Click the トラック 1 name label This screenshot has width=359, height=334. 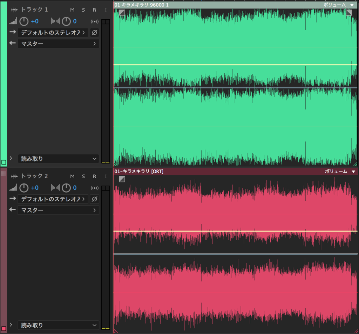pyautogui.click(x=34, y=9)
